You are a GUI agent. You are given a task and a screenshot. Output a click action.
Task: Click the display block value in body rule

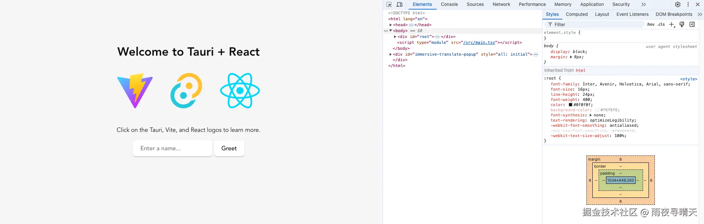tap(579, 52)
